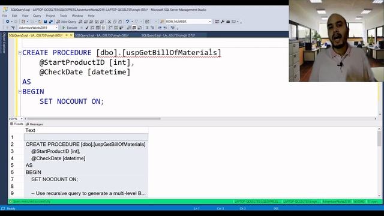Open the File menu
Viewport: 384px width, 216px height.
pos(5,16)
